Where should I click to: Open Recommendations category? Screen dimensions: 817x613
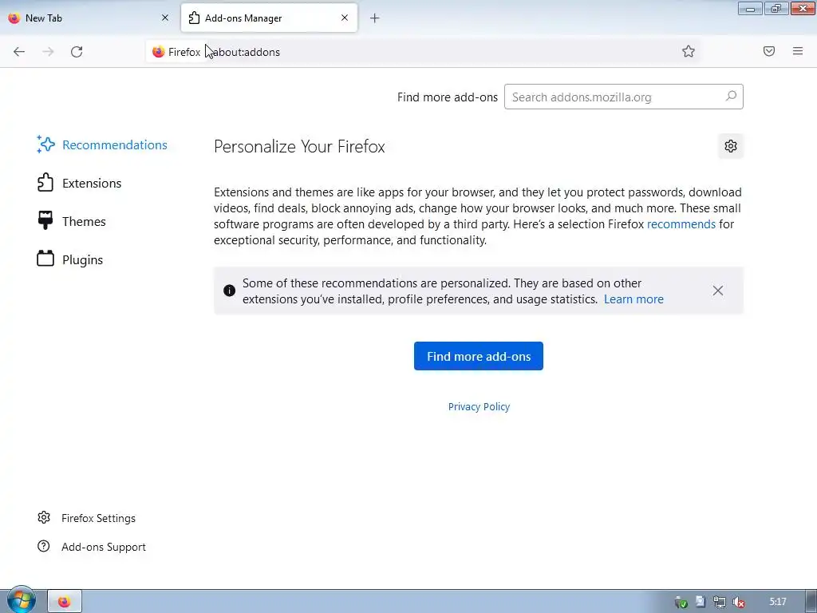coord(103,145)
